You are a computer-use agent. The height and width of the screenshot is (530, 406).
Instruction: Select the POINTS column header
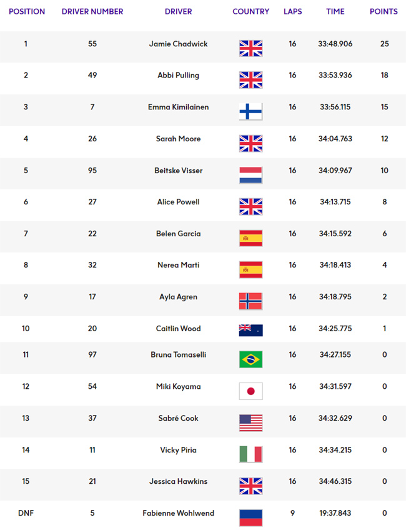pos(384,11)
